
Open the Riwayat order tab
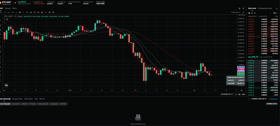17,99
